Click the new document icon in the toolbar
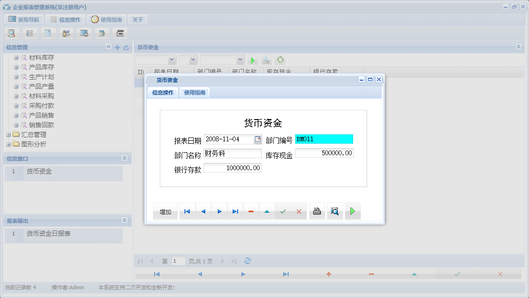The image size is (529, 298). click(x=48, y=33)
